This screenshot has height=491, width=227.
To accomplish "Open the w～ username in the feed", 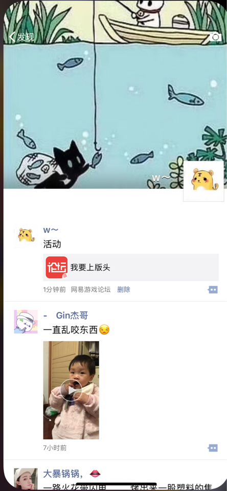I will 51,230.
